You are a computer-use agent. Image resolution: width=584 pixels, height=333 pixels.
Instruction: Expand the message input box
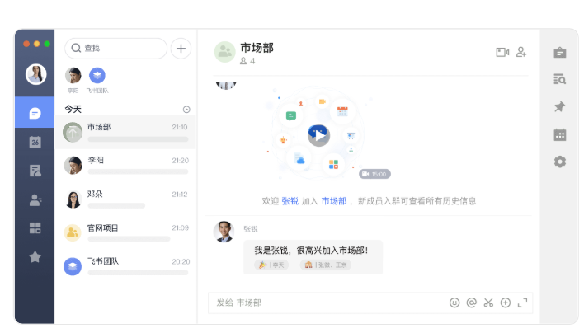tap(522, 303)
